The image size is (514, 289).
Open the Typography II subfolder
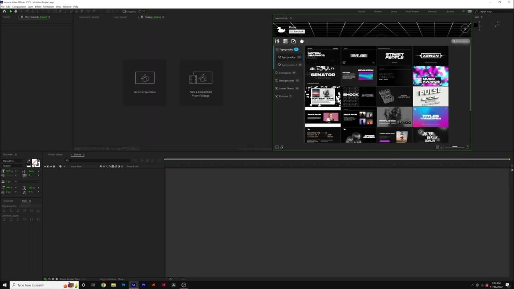[290, 65]
